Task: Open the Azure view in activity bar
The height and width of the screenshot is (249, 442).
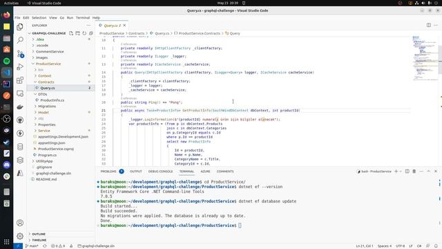Action: 20,173
